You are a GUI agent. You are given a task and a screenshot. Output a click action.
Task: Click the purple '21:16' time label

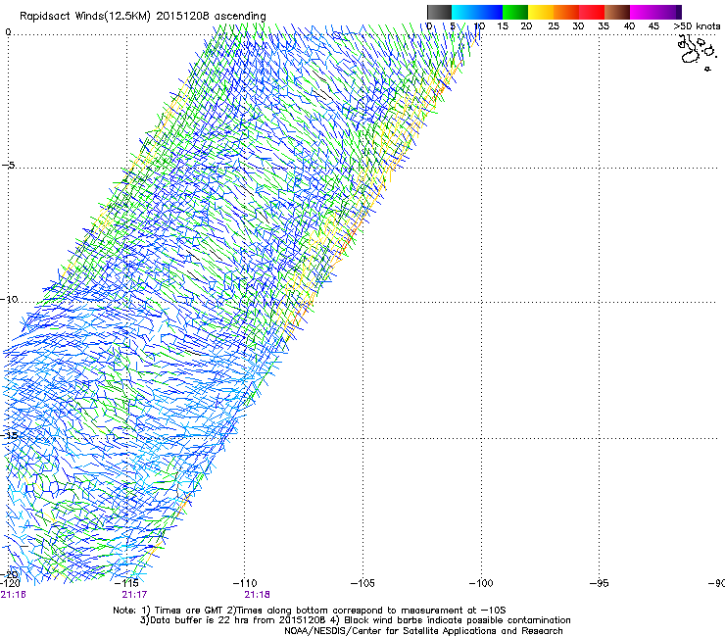[x=13, y=595]
